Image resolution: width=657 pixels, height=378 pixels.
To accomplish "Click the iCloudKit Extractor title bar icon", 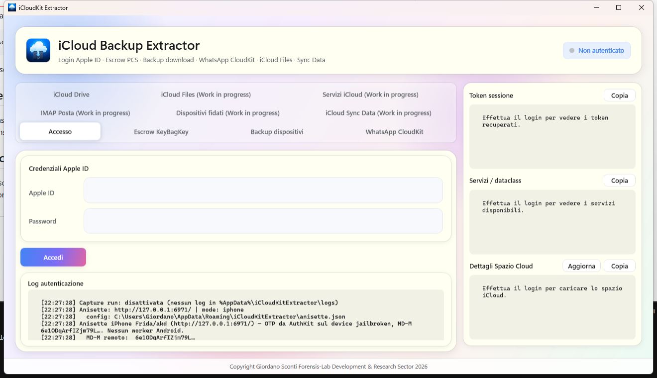I will pos(12,7).
